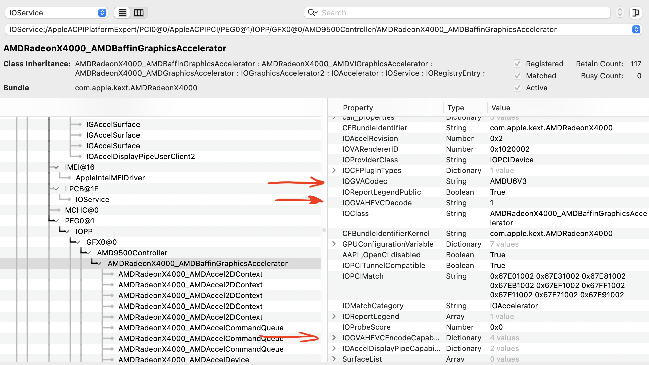Toggle the Matched checkbox
The image size is (649, 365).
tap(518, 76)
